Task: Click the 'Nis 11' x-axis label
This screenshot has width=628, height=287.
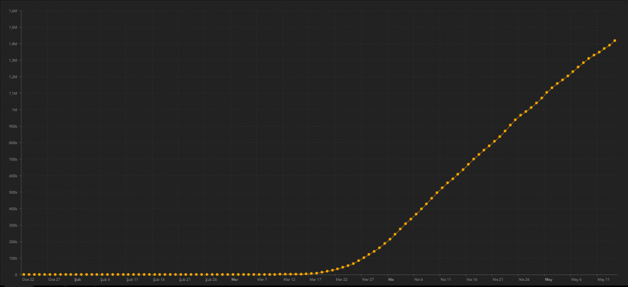Action: (x=446, y=280)
